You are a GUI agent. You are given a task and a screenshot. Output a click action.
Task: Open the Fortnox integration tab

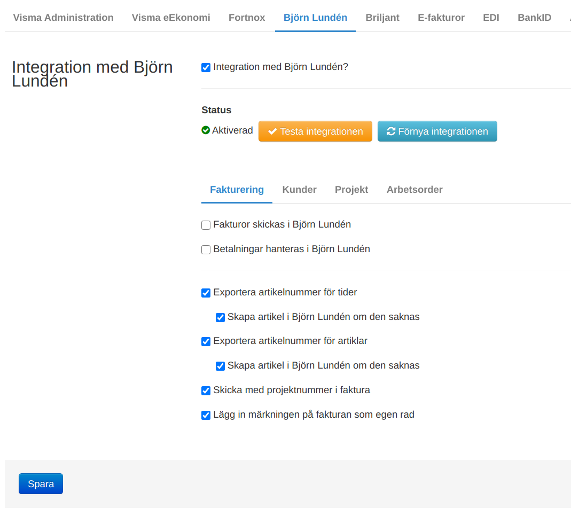tap(247, 18)
